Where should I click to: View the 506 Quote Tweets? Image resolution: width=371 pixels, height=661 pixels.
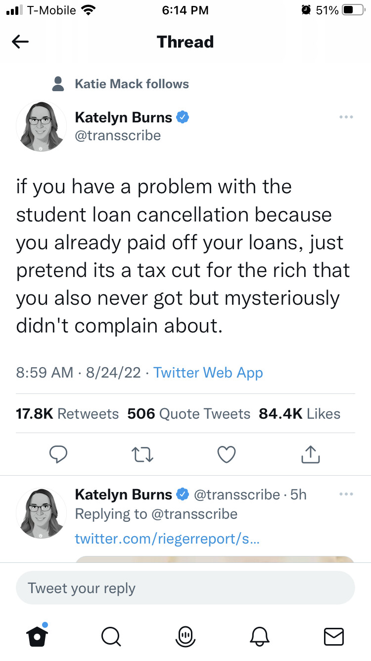[x=188, y=414]
